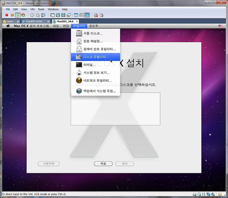This screenshot has width=228, height=198.
Task: Choose 시동 디스크... from the menu
Action: click(x=96, y=33)
